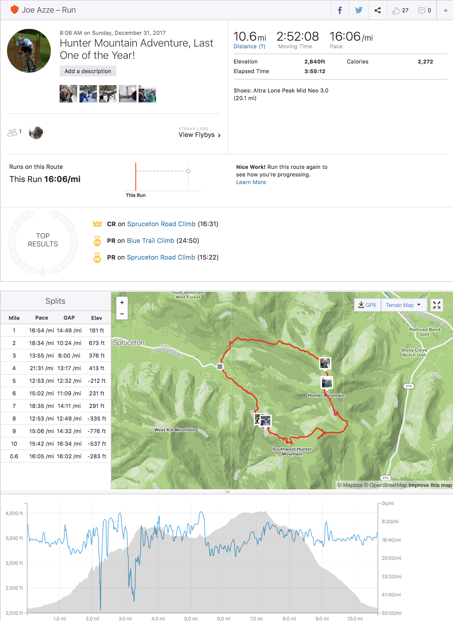
Task: Click the Distance (?) help link
Action: 250,46
